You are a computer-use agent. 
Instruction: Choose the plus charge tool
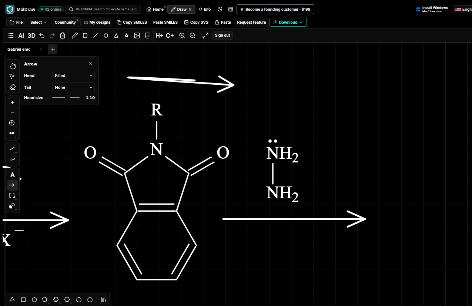(13, 102)
